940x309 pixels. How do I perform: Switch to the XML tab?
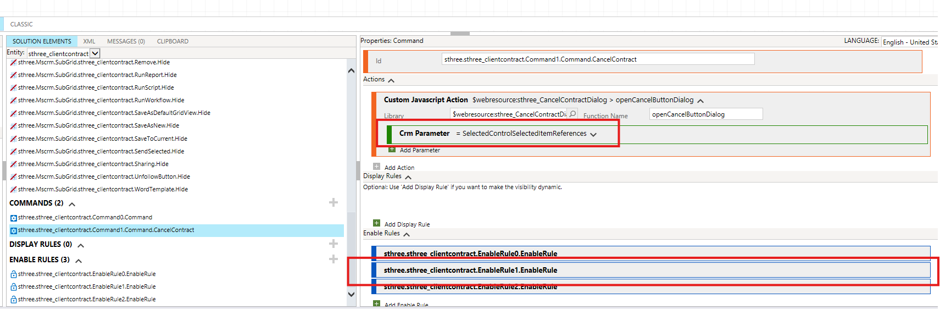tap(89, 41)
